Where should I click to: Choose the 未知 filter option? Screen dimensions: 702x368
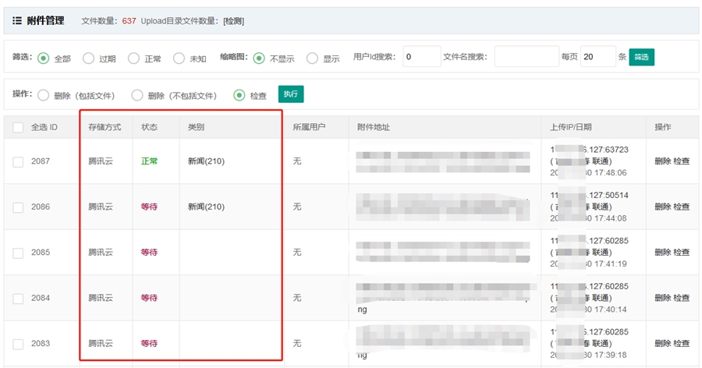tap(179, 58)
